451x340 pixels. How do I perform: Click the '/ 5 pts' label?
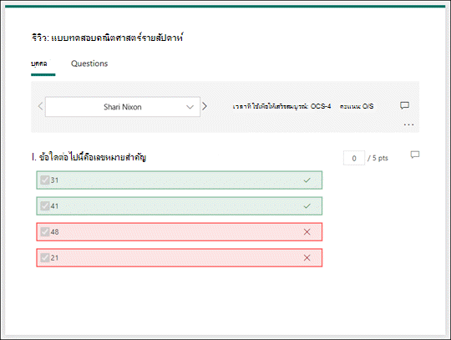[378, 158]
